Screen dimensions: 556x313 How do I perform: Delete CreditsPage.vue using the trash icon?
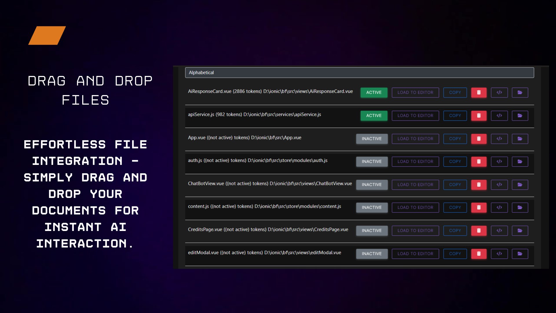[479, 231]
